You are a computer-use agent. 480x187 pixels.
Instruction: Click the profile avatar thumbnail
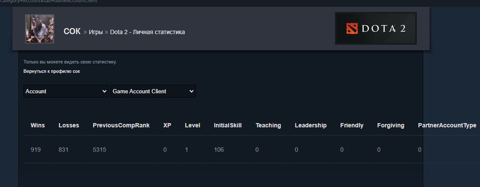40,29
